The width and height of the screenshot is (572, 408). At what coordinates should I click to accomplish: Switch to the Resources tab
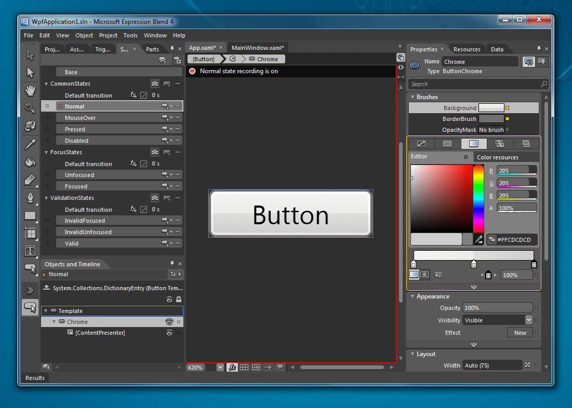[x=467, y=49]
